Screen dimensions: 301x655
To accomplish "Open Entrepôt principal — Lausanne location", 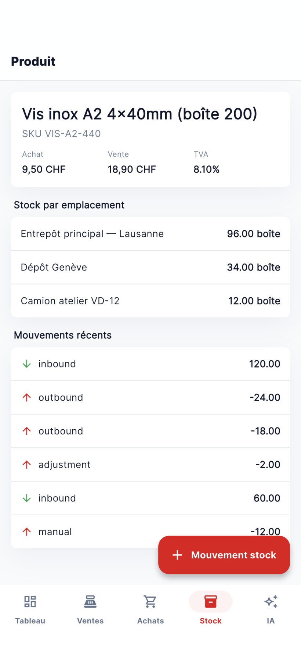I will click(150, 234).
